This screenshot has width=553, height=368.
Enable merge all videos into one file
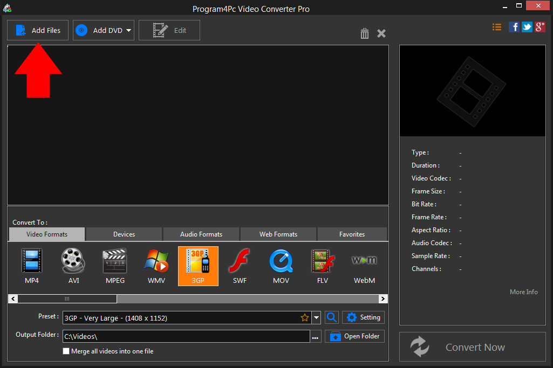66,351
